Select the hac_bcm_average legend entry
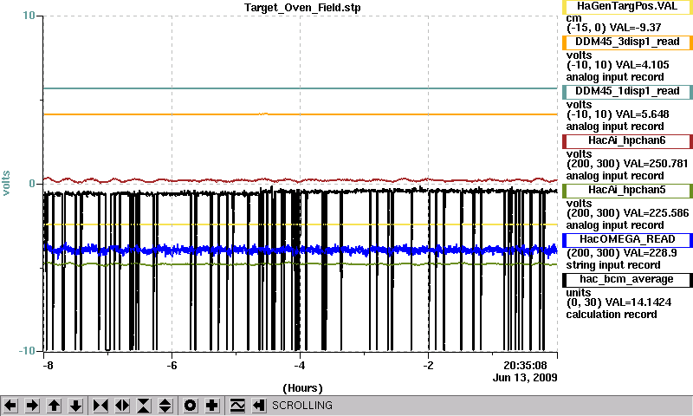 click(627, 280)
